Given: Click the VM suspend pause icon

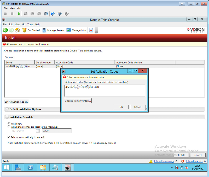Looking at the screenshot, I should (x=12, y=14).
